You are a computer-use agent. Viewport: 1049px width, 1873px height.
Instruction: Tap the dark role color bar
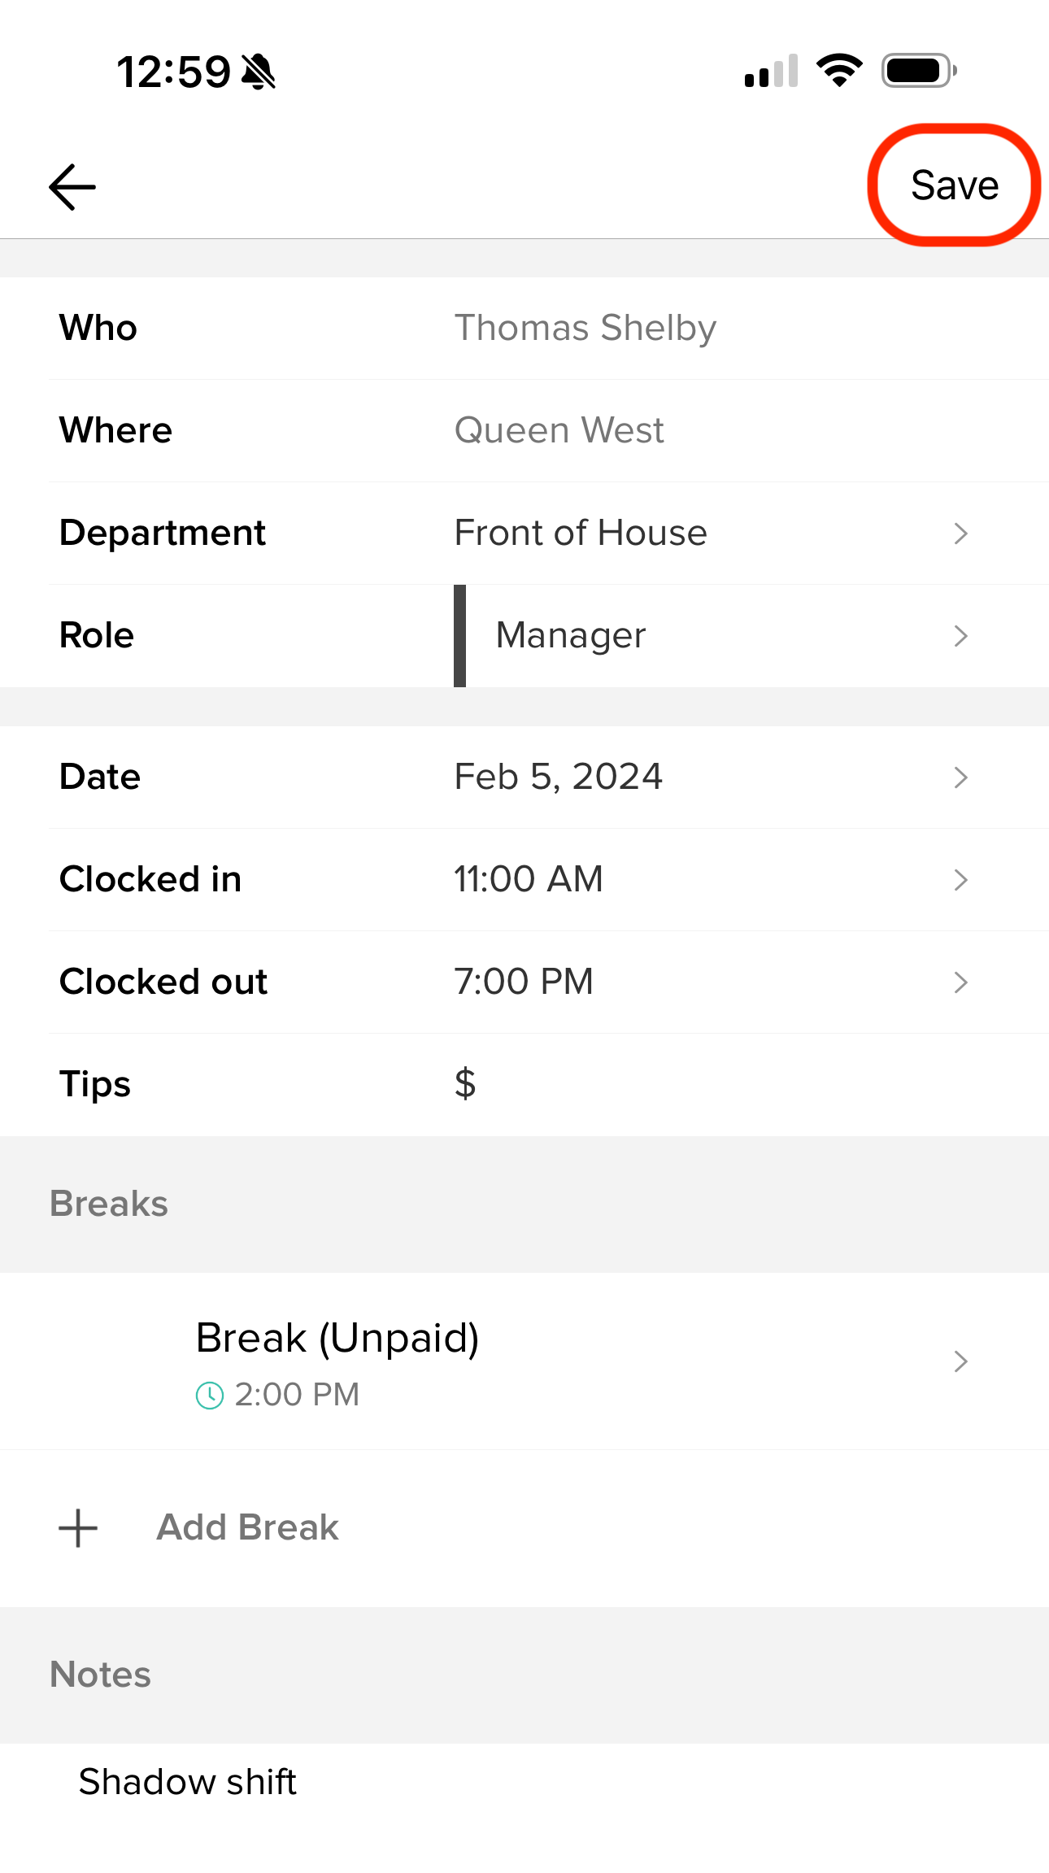point(459,635)
